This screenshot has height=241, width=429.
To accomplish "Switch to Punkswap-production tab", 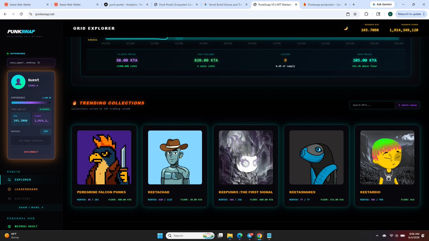I will [x=324, y=5].
